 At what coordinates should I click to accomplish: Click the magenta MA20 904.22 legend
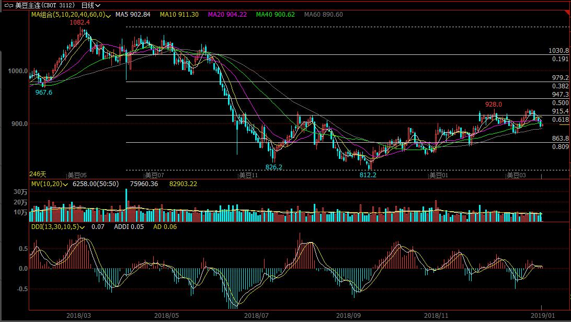pyautogui.click(x=227, y=15)
